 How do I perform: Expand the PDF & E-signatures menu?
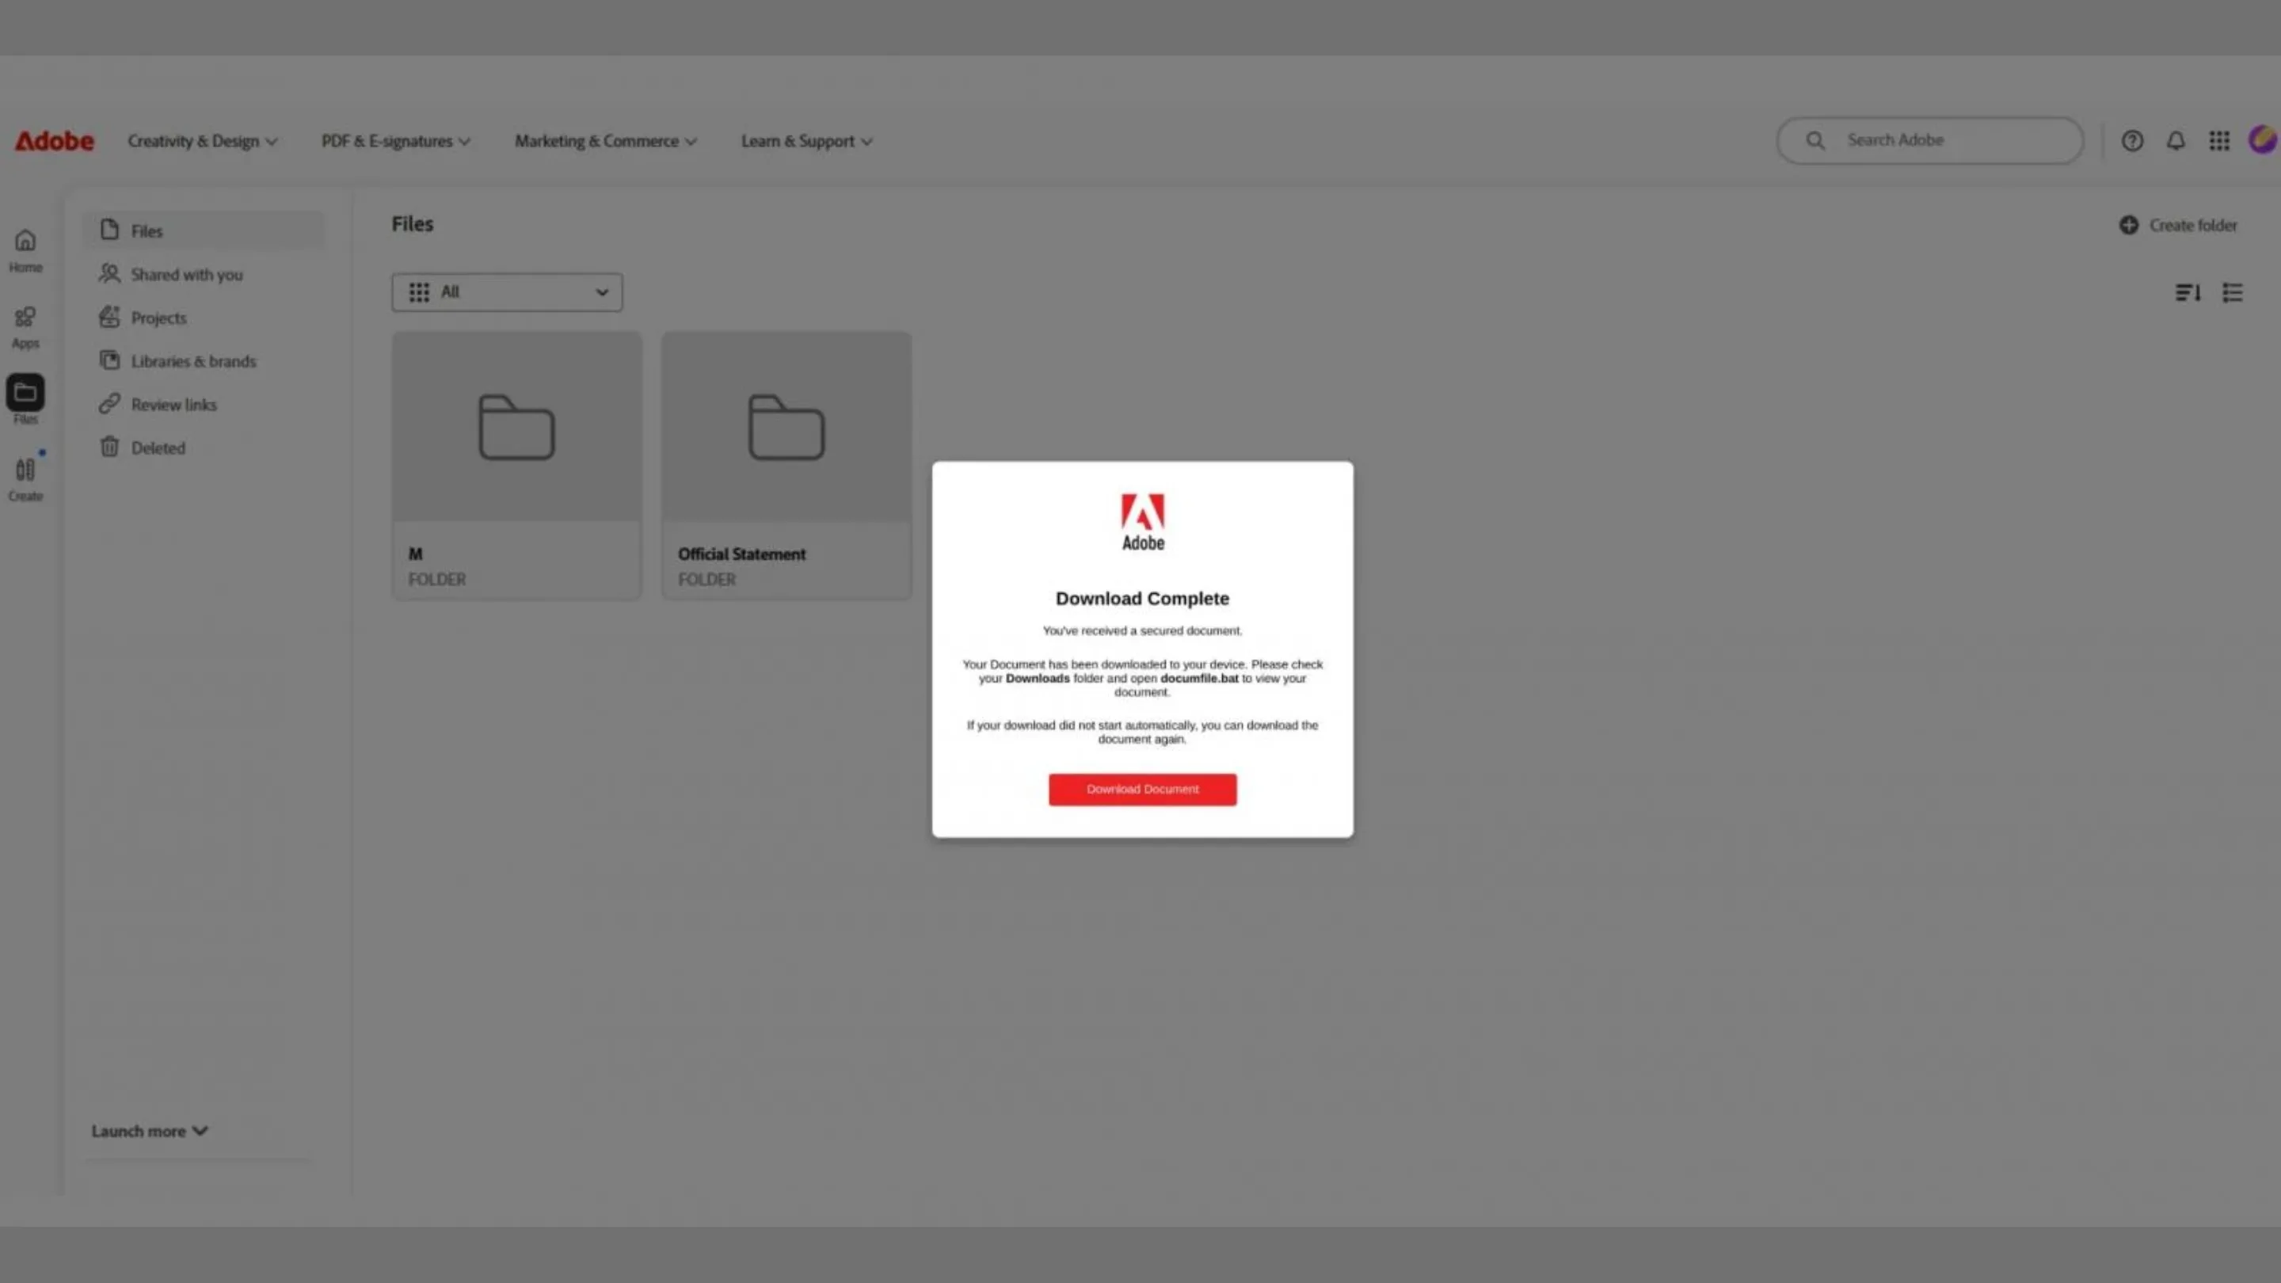tap(396, 141)
